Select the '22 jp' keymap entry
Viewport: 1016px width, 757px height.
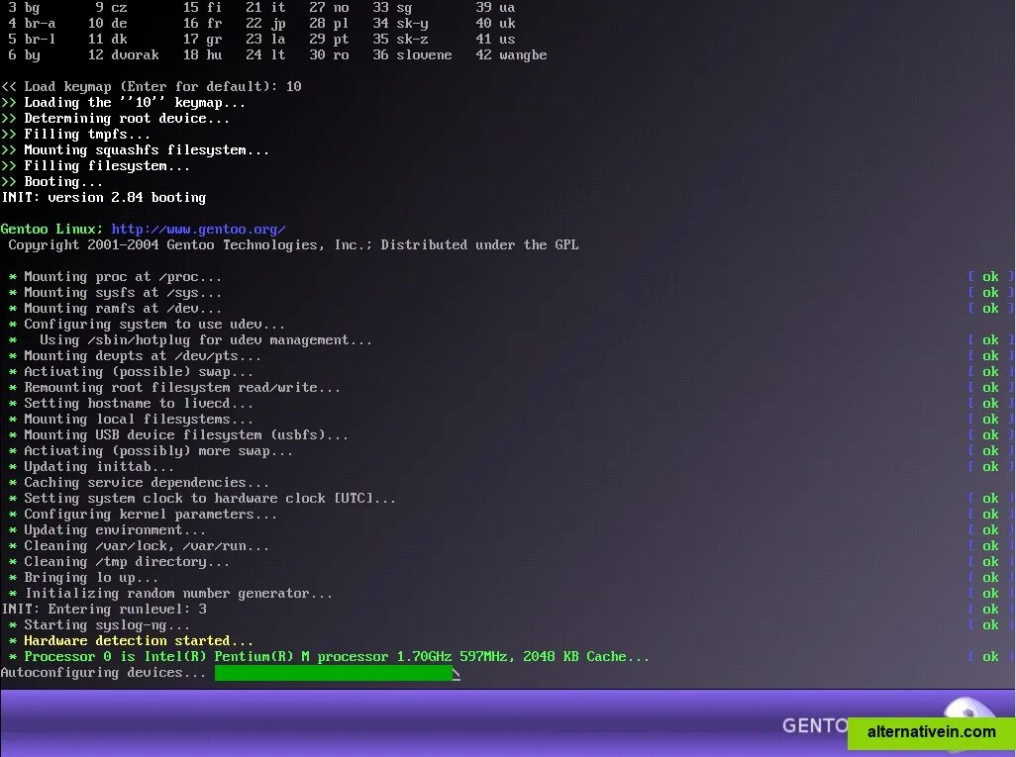(x=265, y=24)
